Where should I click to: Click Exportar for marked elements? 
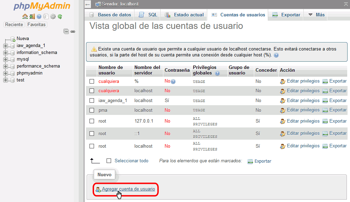tap(263, 161)
